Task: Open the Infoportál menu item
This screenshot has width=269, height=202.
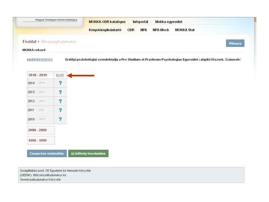Action: click(140, 22)
